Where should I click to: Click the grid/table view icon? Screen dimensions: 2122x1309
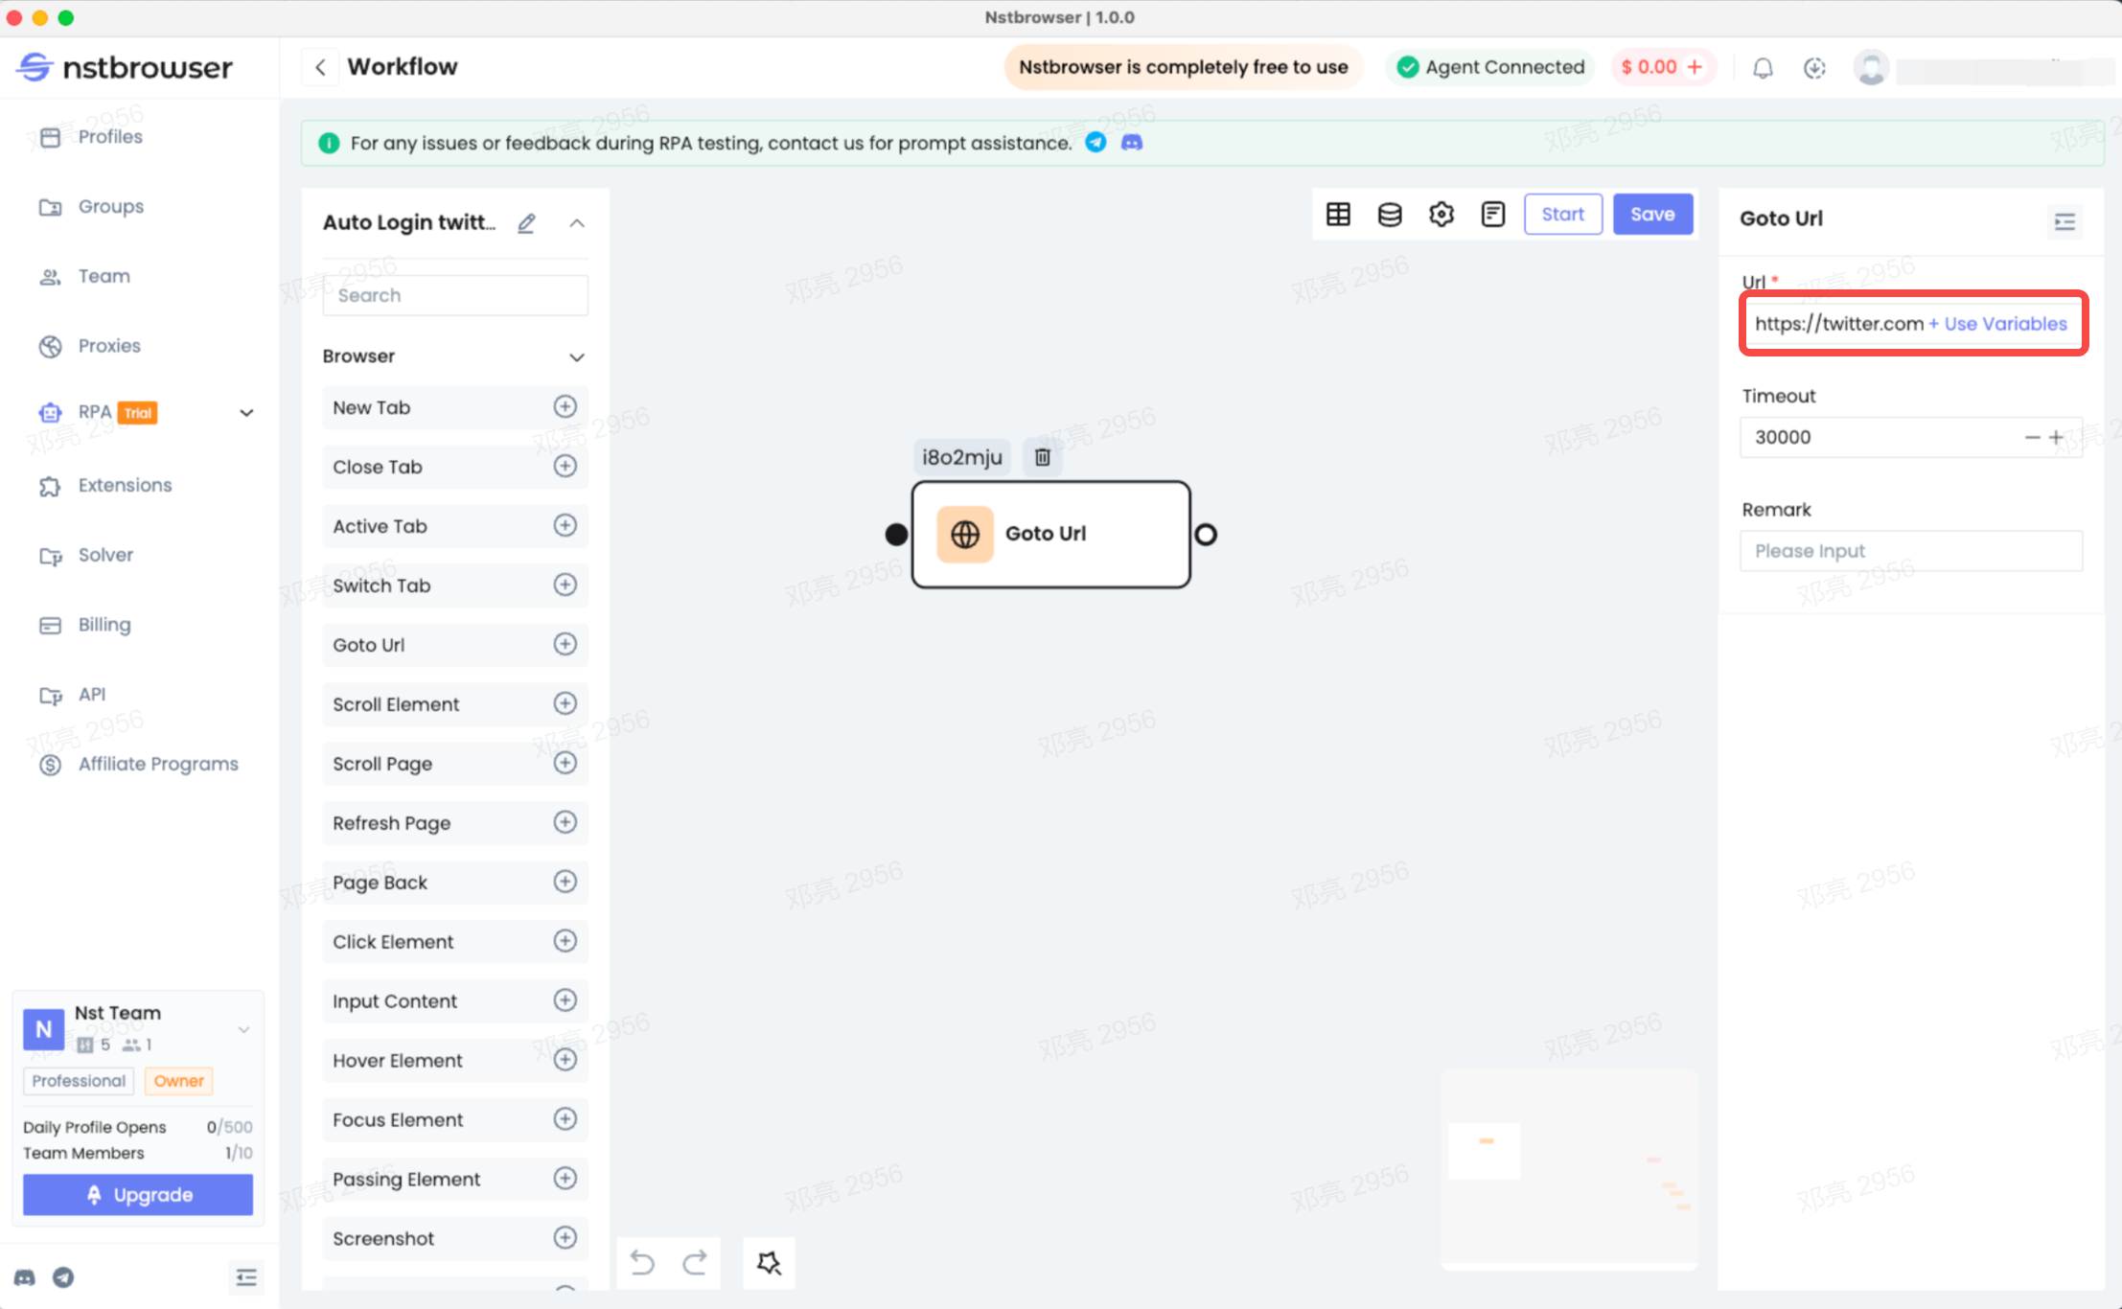coord(1337,214)
